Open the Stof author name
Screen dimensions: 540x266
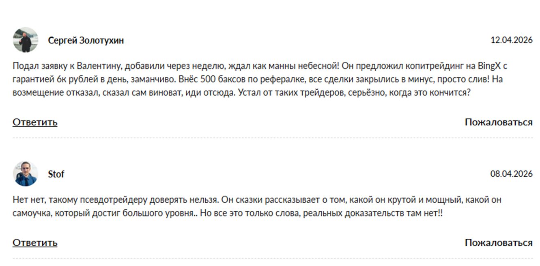tap(56, 174)
